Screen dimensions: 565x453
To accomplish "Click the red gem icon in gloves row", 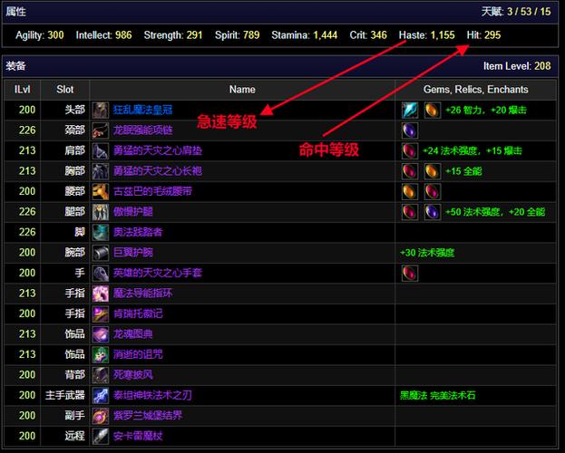I will (411, 273).
